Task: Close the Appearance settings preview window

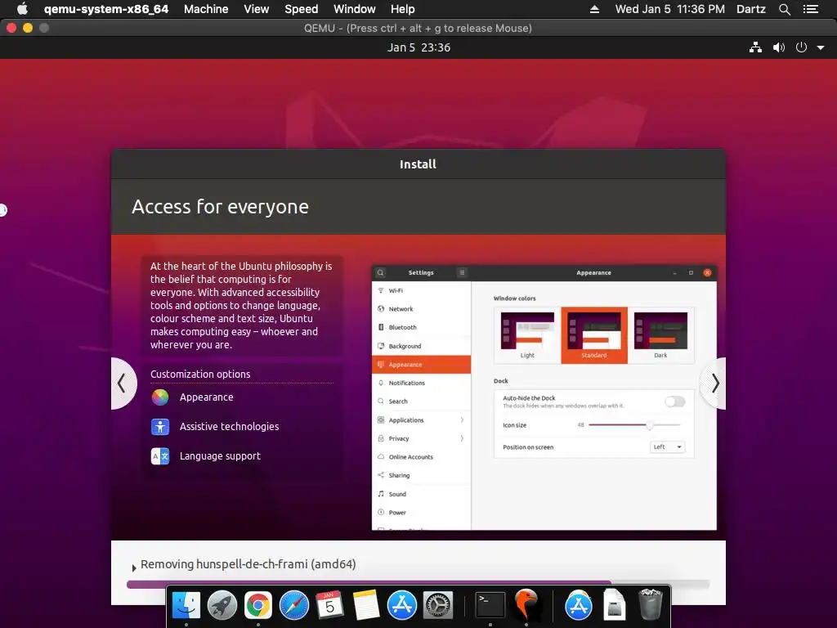Action: tap(707, 273)
